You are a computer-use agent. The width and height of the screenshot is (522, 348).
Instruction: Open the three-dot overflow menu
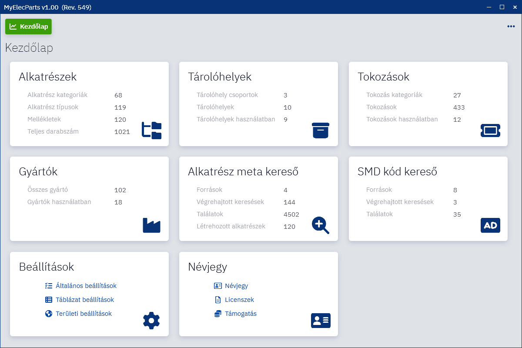point(511,27)
